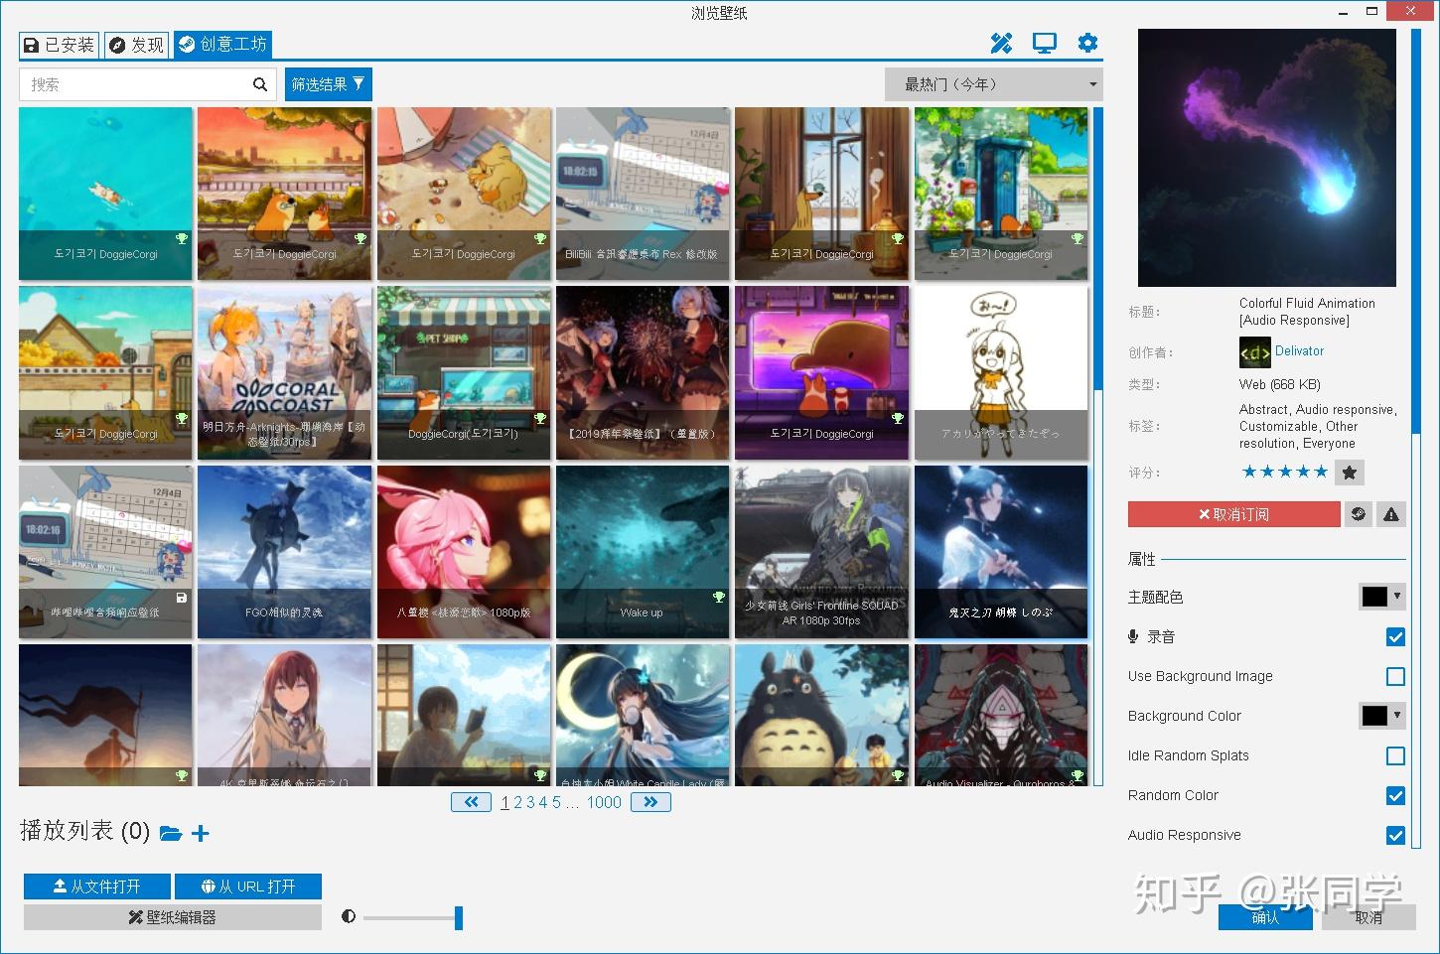1440x954 pixels.
Task: Select CORAL COAST Arknights wallpaper
Action: click(284, 373)
